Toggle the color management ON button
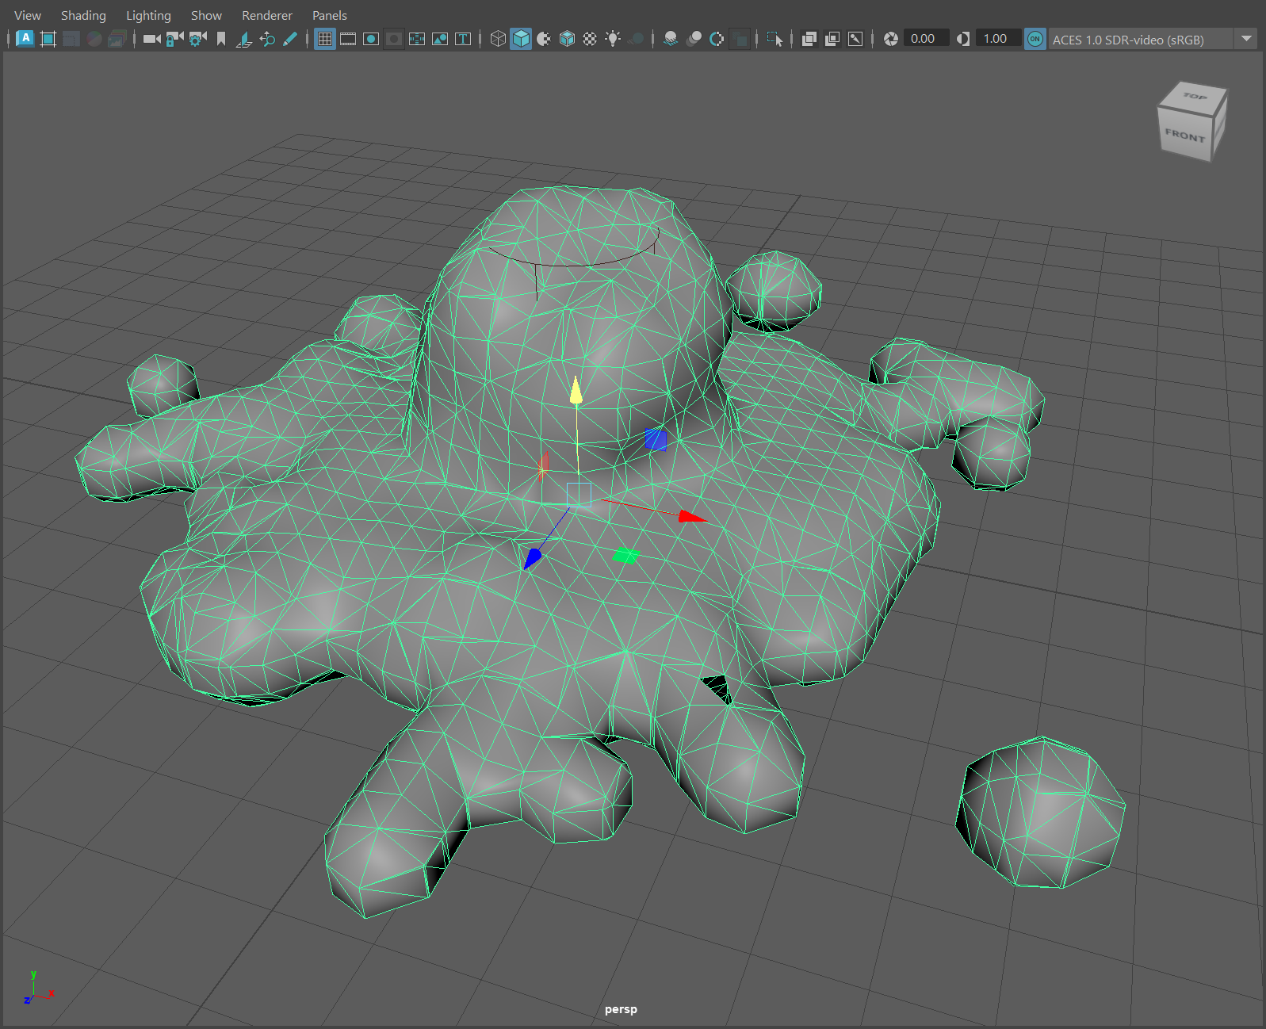 1035,39
